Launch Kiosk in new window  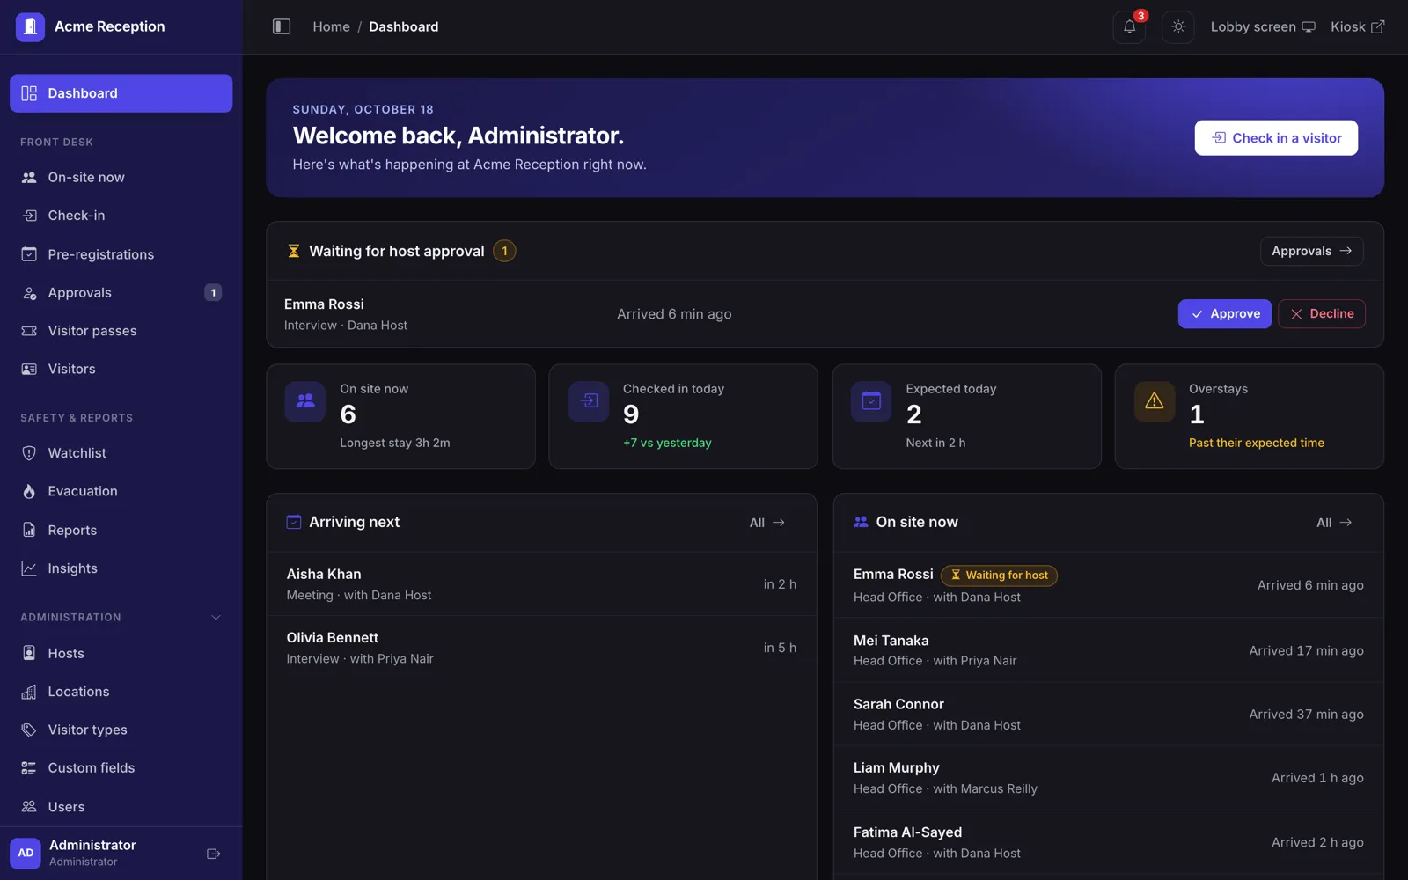[1358, 26]
